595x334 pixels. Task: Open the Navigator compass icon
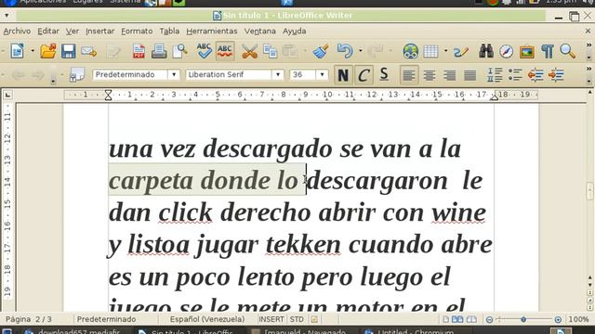click(x=506, y=51)
